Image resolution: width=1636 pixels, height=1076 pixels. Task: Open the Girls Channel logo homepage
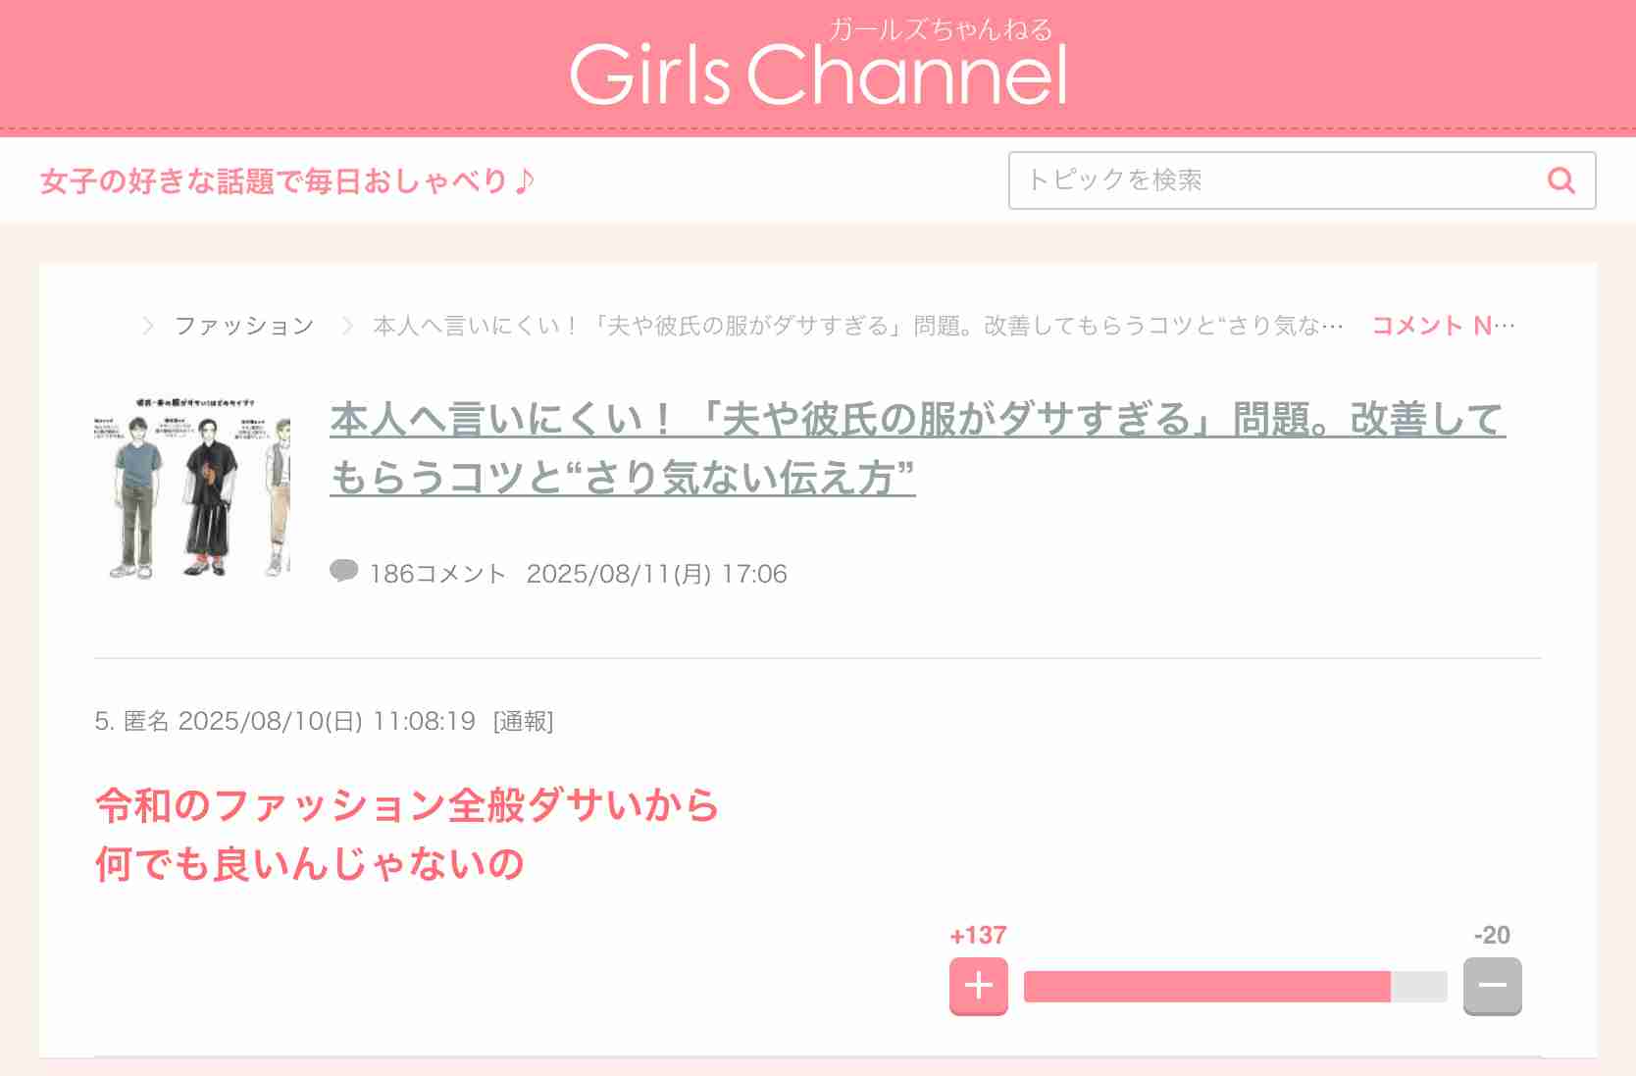point(818,65)
